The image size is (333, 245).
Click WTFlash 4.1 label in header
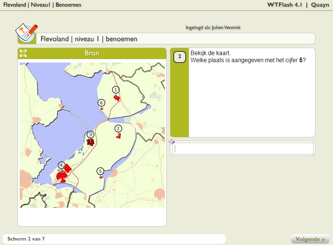[x=285, y=5]
